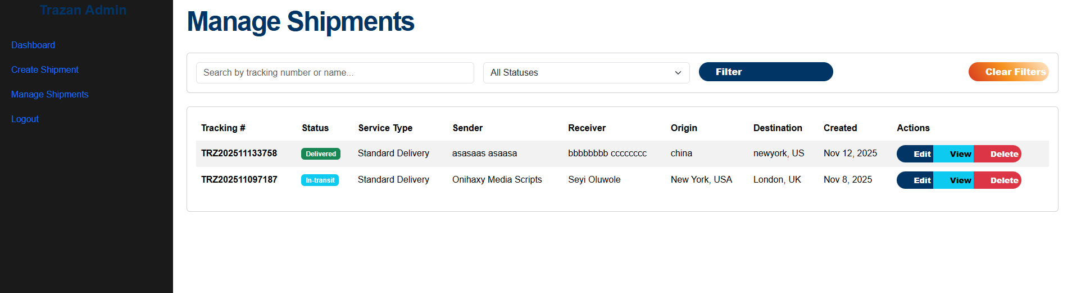Screen dimensions: 1072x293
Task: Open Dashboard from the sidebar
Action: click(x=33, y=45)
